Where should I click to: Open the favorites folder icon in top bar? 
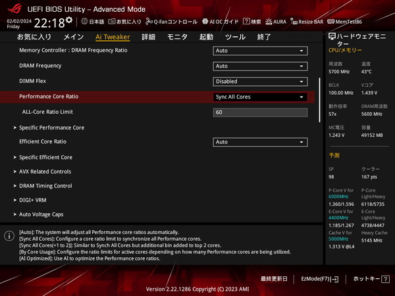[112, 22]
